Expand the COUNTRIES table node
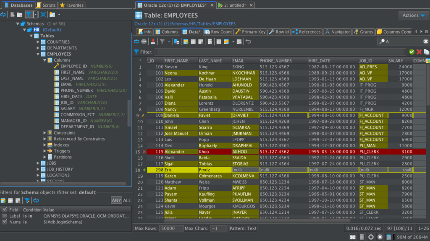This screenshot has width=430, height=241. pyautogui.click(x=38, y=42)
